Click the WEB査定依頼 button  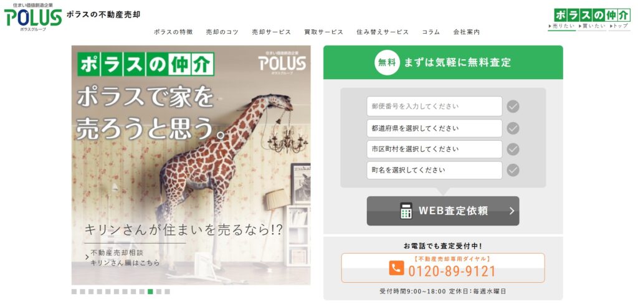(x=443, y=211)
